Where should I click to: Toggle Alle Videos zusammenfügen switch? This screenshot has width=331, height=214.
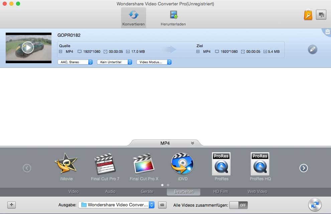pos(238,205)
